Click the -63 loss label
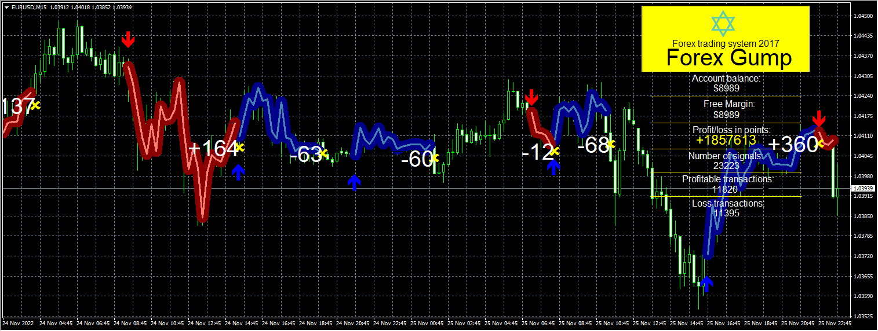Image resolution: width=878 pixels, height=331 pixels. pos(305,155)
